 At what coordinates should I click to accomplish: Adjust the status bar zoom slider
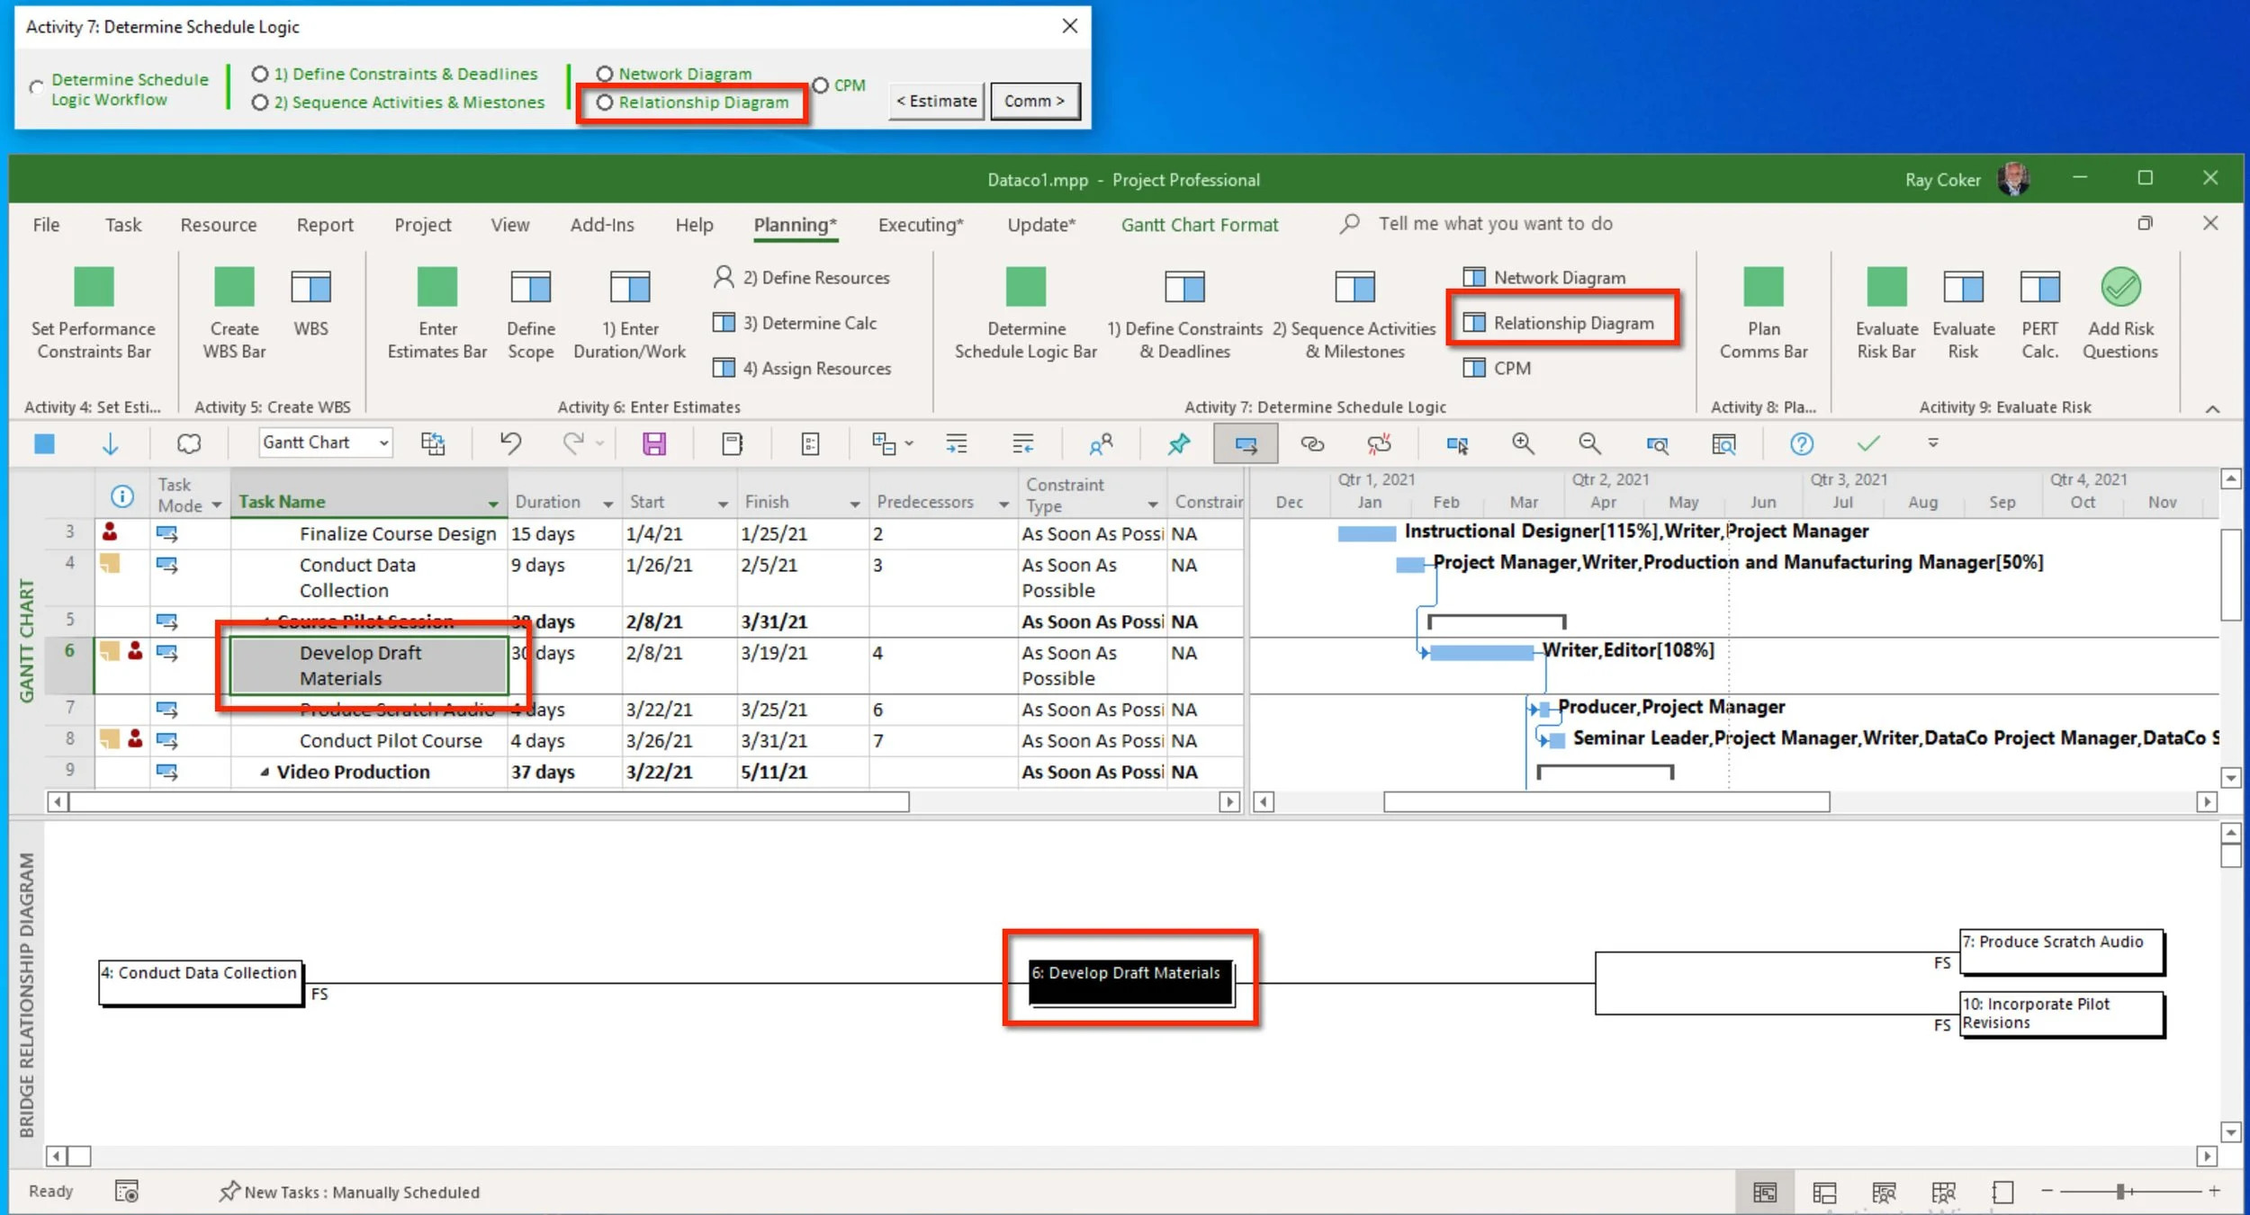[2120, 1192]
